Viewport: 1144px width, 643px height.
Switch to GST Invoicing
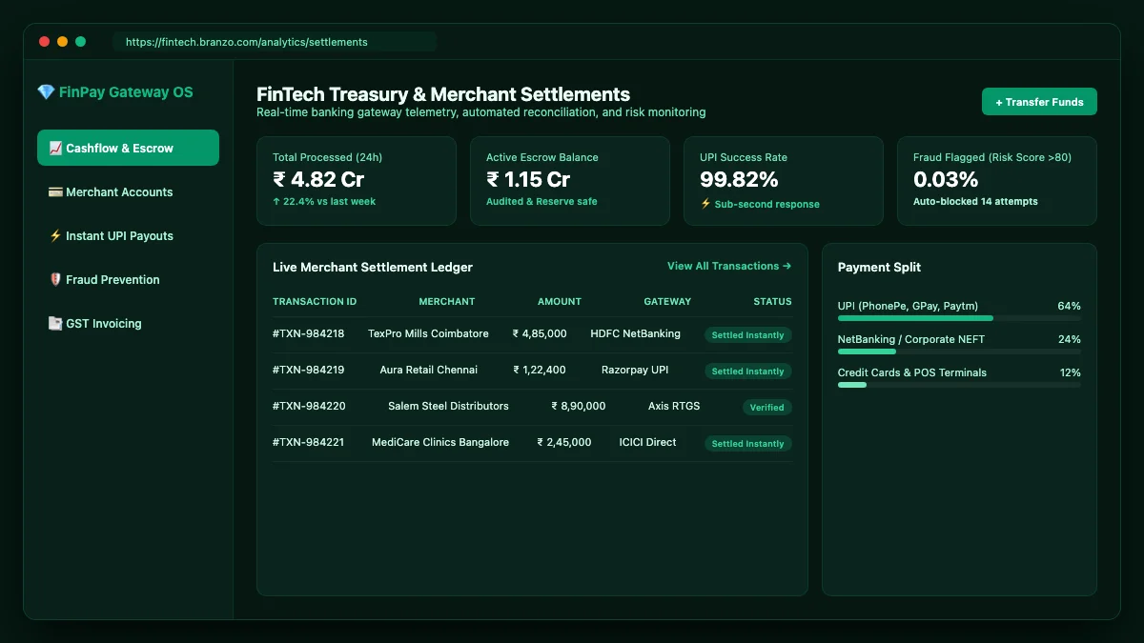coord(128,323)
